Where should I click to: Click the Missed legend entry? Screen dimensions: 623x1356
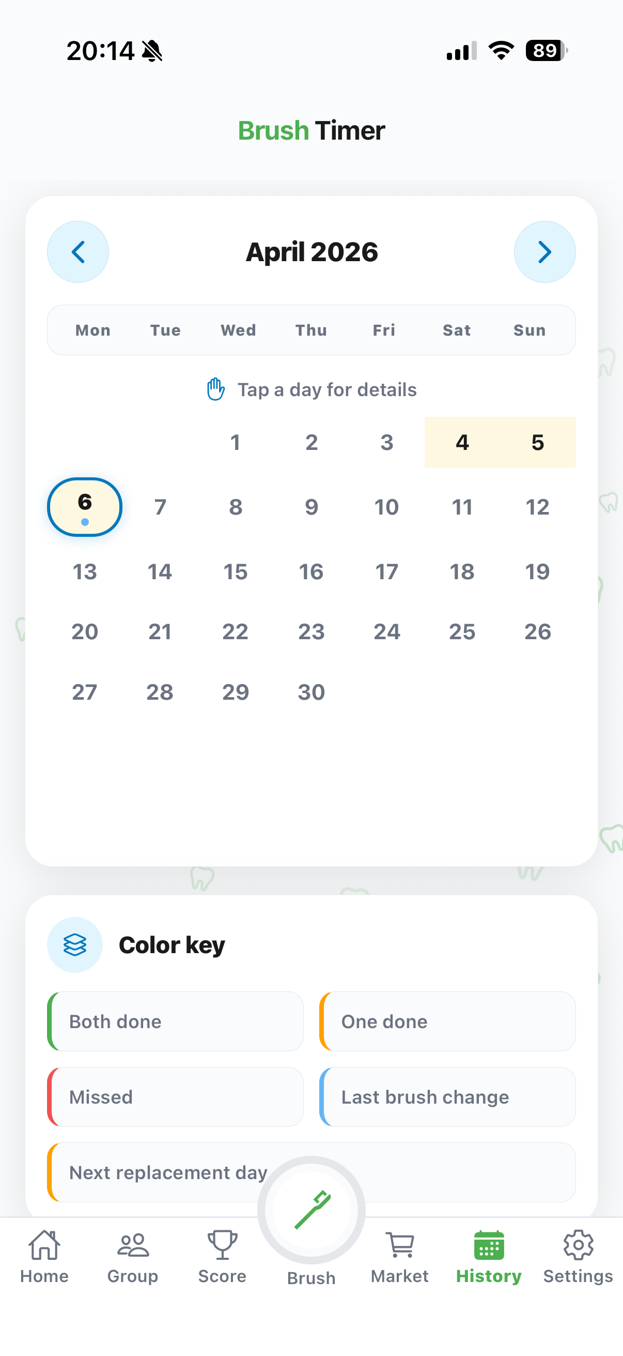[176, 1097]
